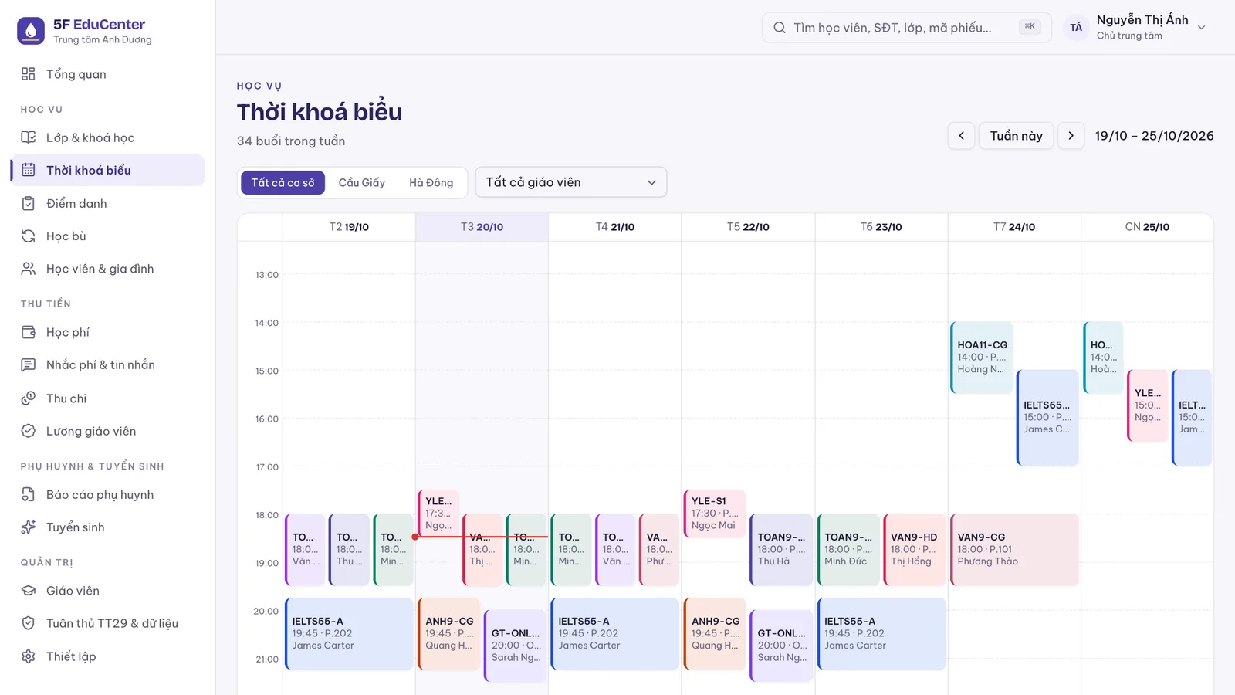Select the T3 20/10 day header
The width and height of the screenshot is (1235, 695).
point(482,227)
